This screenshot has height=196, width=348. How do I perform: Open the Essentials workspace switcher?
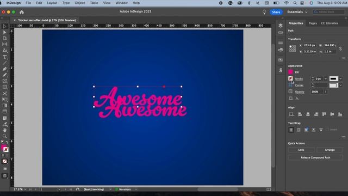click(x=297, y=12)
